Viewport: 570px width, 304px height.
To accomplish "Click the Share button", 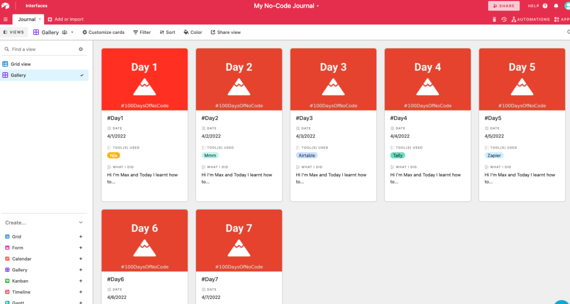I will [x=504, y=6].
